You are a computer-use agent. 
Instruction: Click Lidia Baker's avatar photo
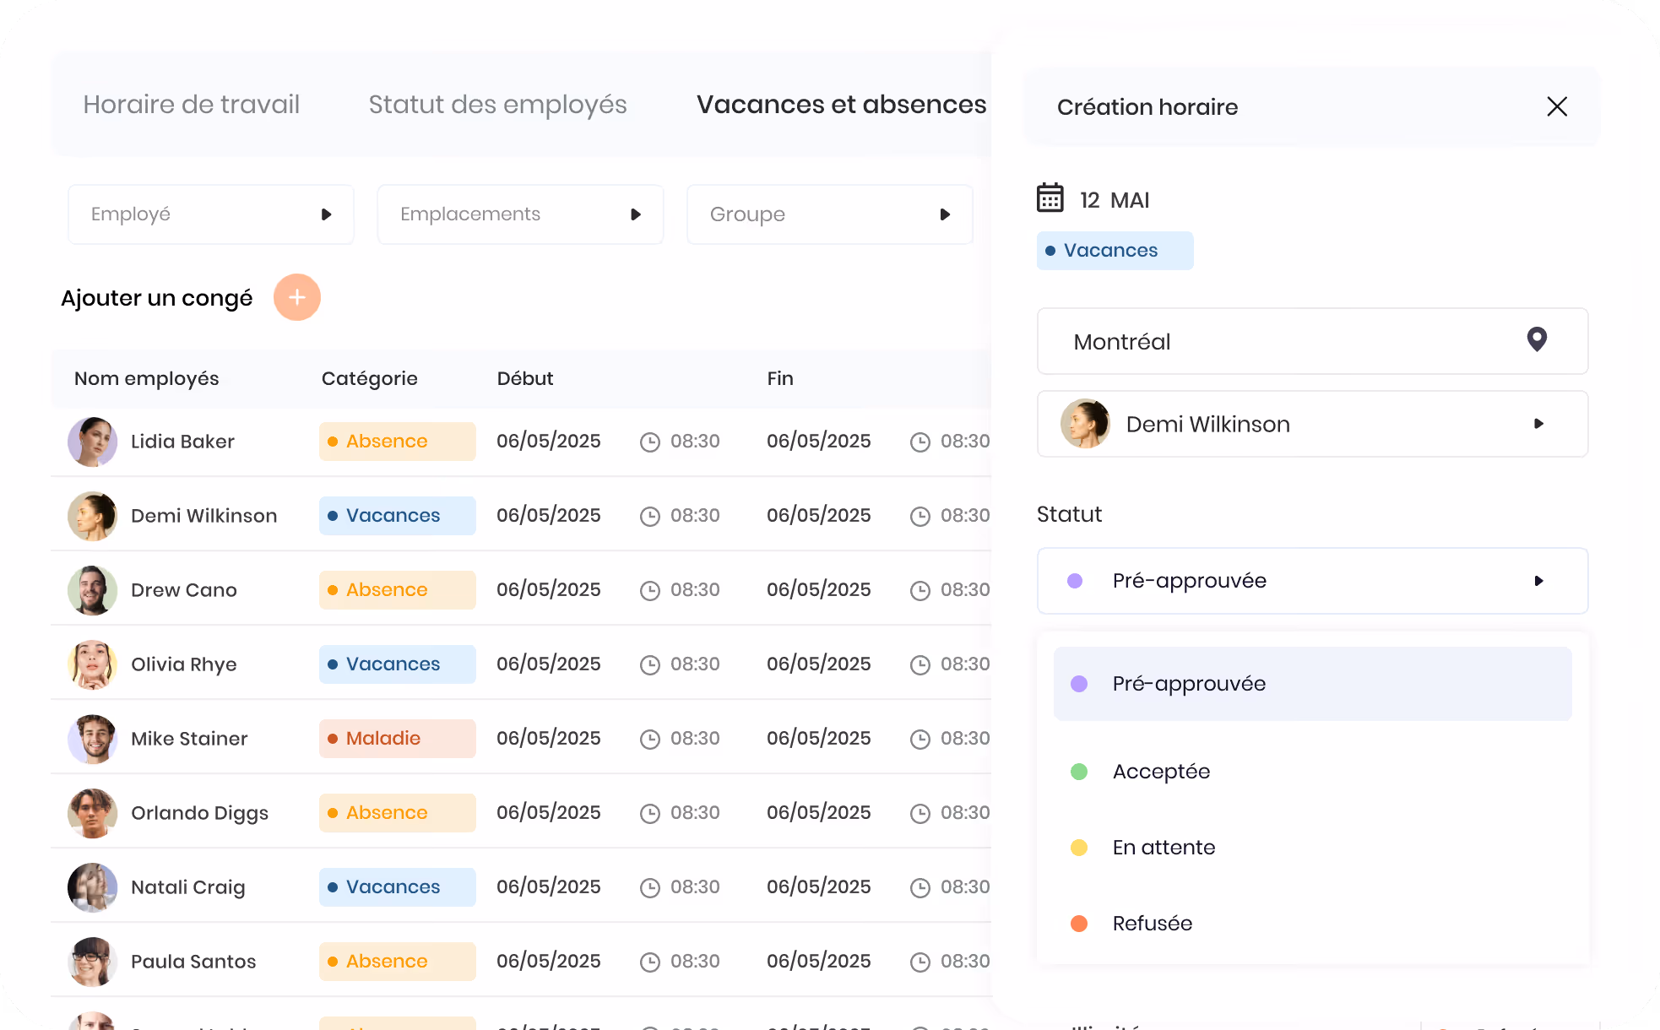pyautogui.click(x=92, y=442)
